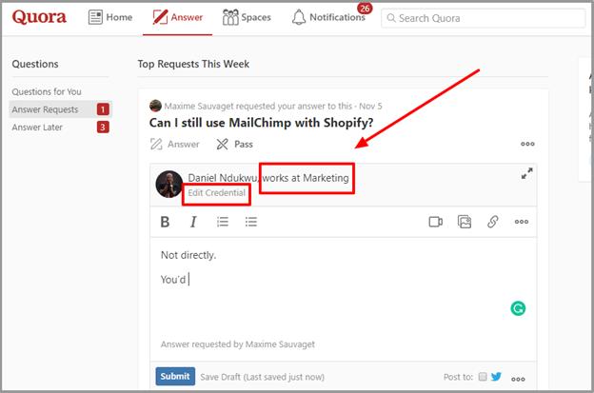This screenshot has width=594, height=393.
Task: Insert a numbered list
Action: [223, 222]
